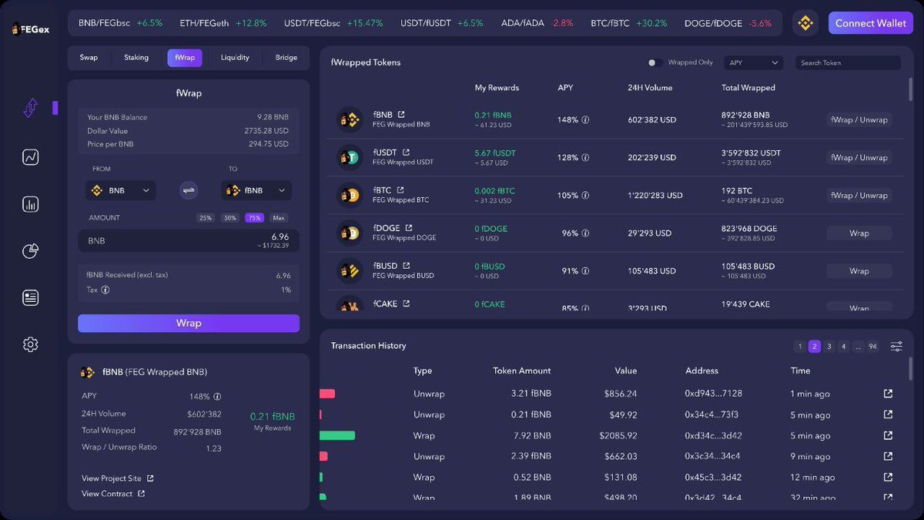Open the line chart sidebar icon
Screen dimensions: 924x520
tap(31, 157)
